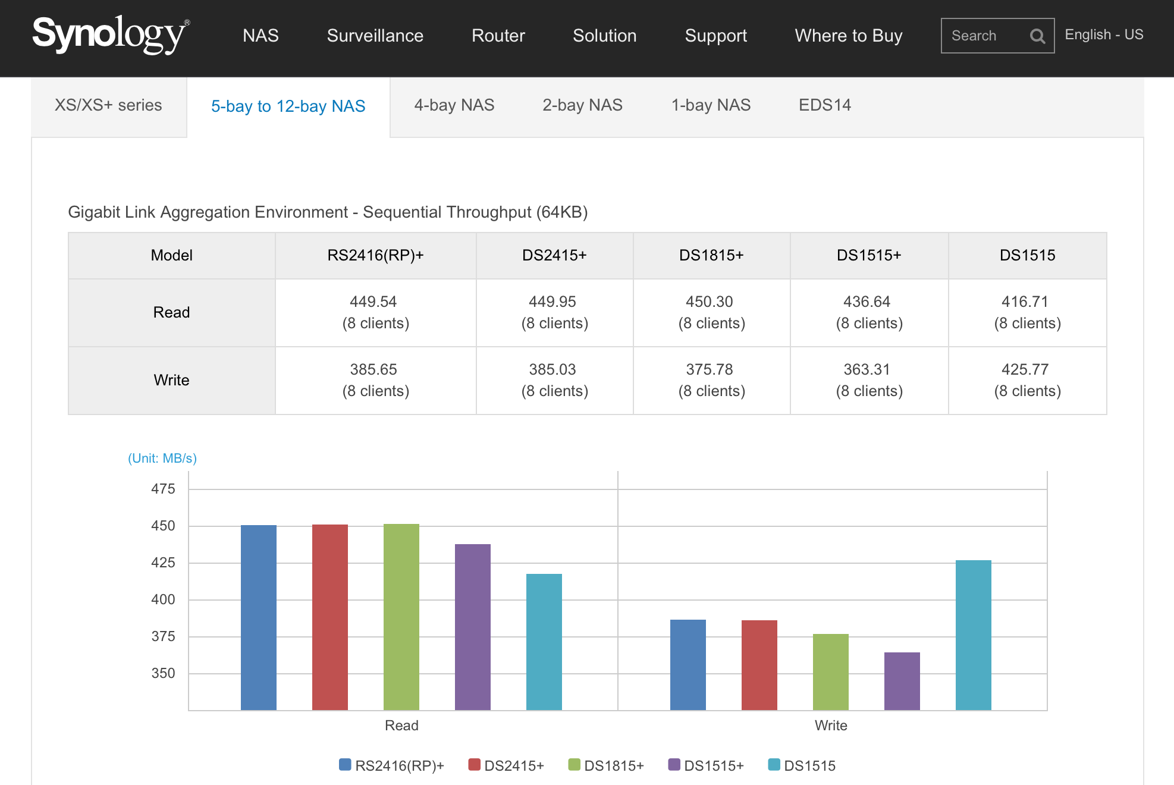Click the Gigabit Link Aggregation Environment heading
Screen dimensions: 1174x785
pos(328,212)
